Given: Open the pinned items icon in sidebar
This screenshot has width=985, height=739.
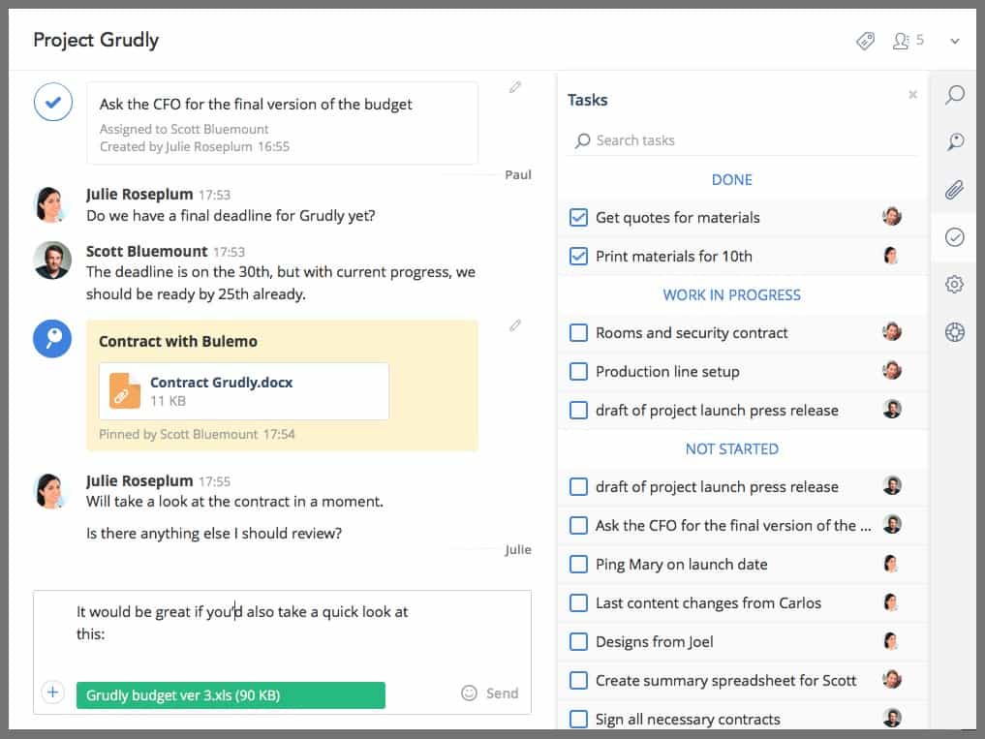Looking at the screenshot, I should [x=955, y=142].
